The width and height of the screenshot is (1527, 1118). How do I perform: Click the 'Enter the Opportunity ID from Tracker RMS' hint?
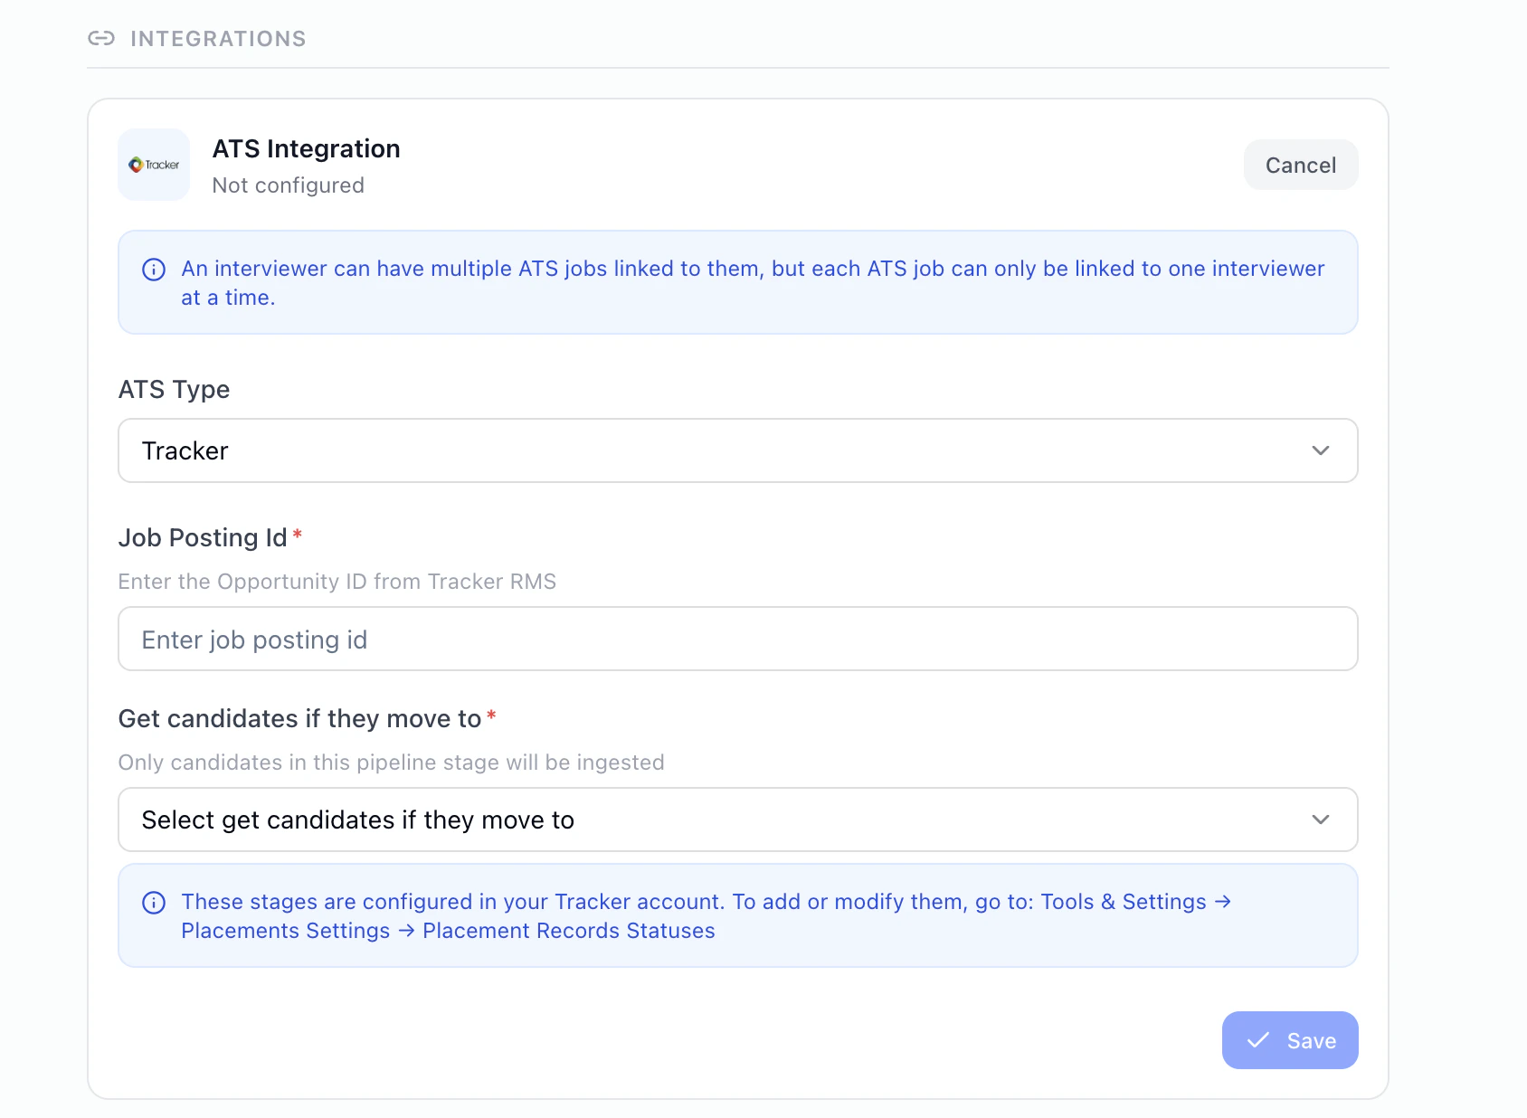337,582
